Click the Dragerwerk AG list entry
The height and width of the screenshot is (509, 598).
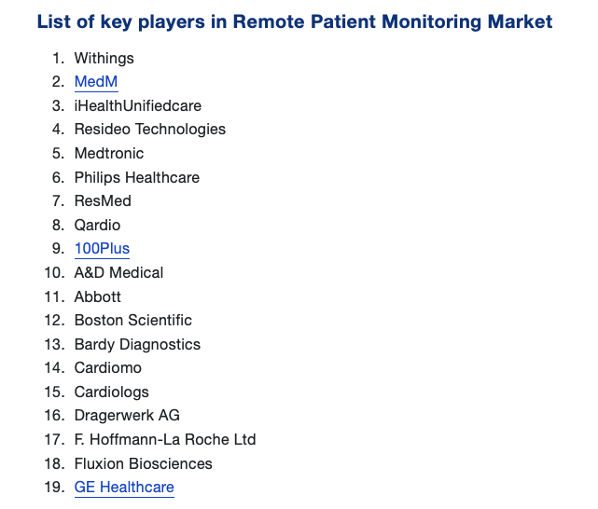[x=127, y=416]
